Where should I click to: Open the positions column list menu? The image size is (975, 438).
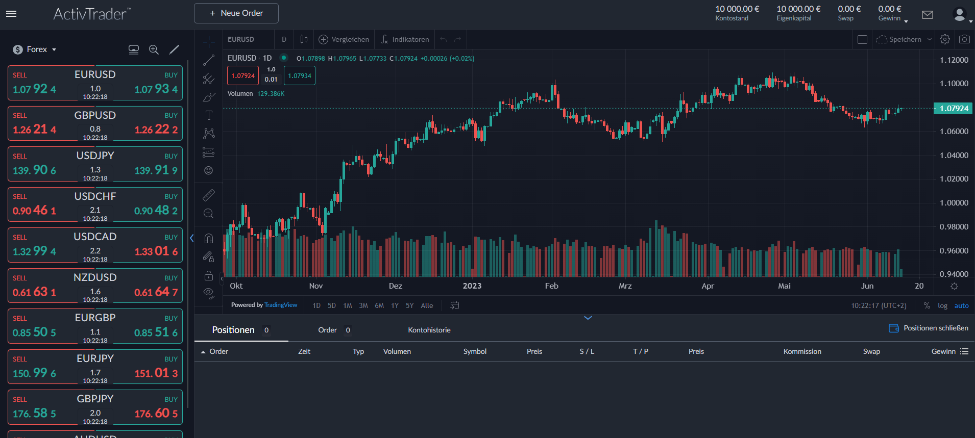click(x=964, y=351)
